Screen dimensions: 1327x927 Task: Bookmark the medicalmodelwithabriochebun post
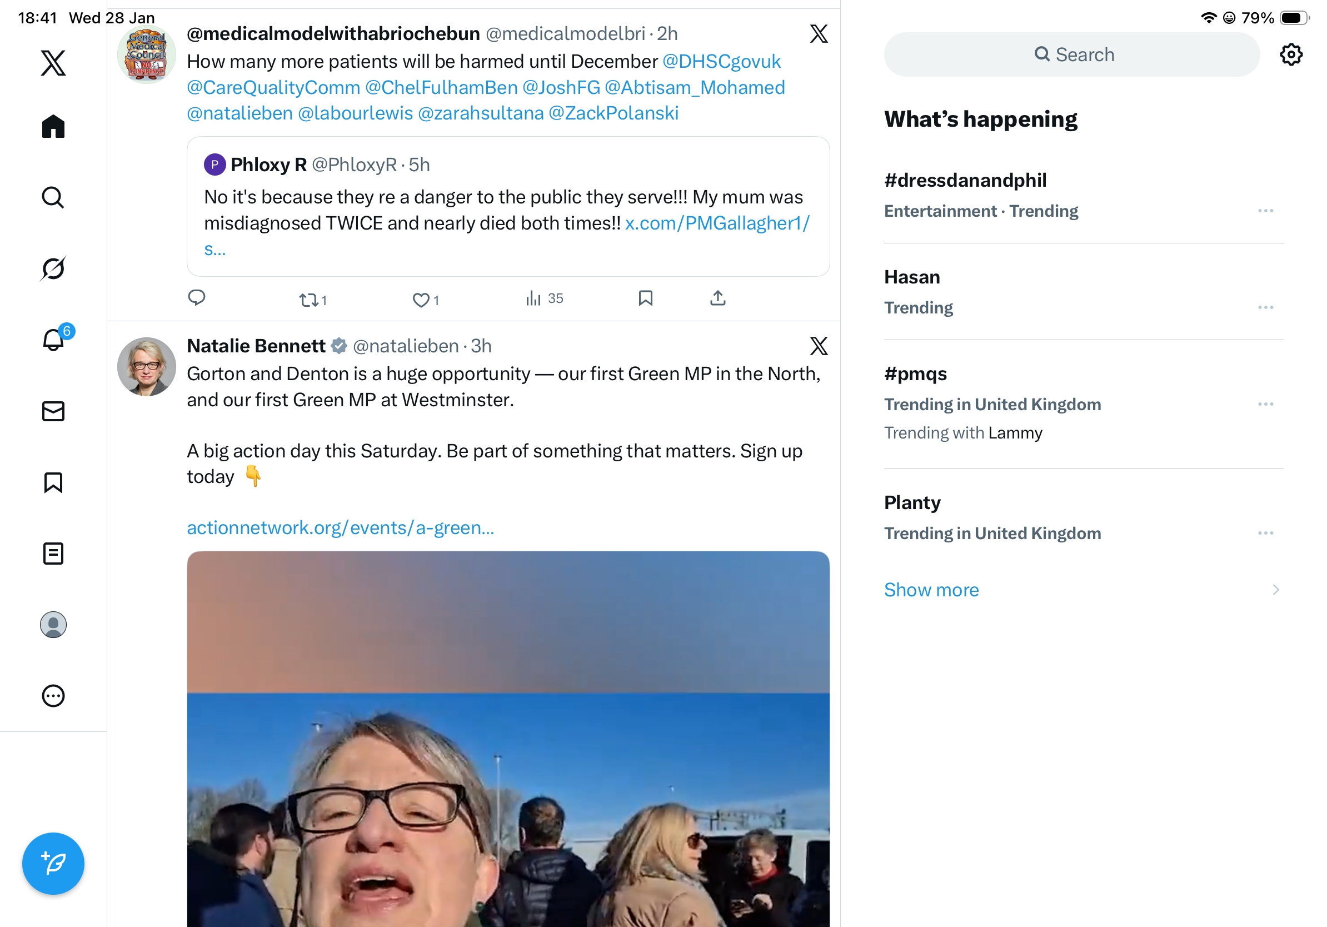click(x=645, y=298)
